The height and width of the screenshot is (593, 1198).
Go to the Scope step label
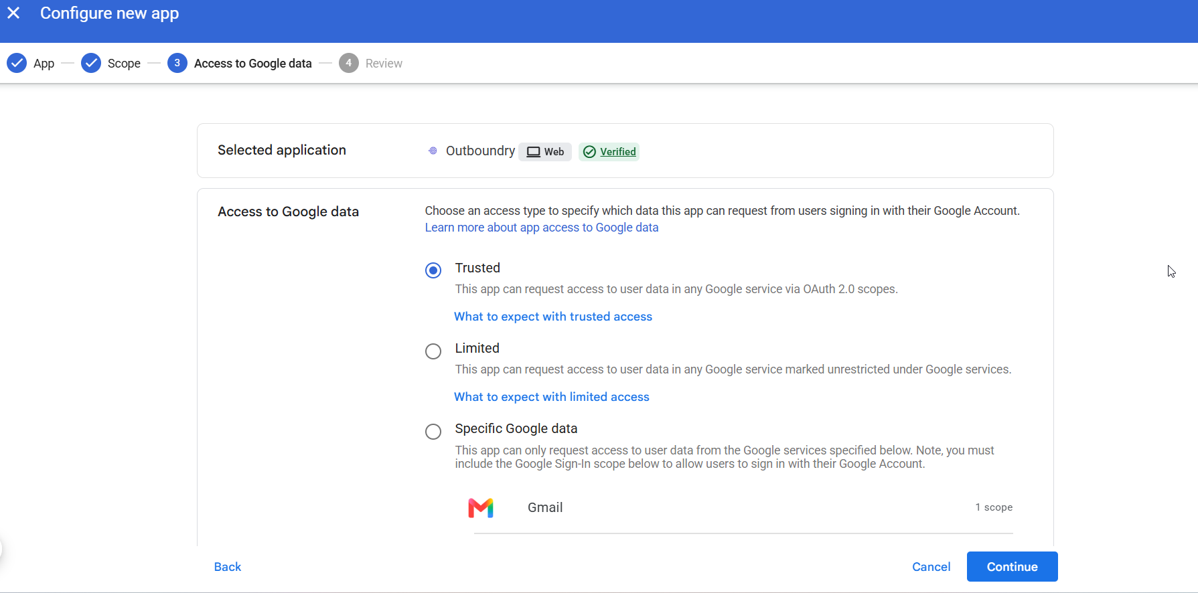tap(124, 64)
